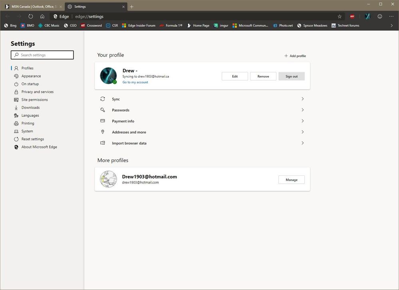Click Drew's profile picture

point(108,75)
